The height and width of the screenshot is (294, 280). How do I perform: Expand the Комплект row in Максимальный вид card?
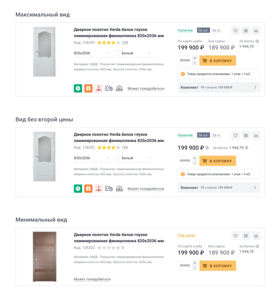pos(219,87)
